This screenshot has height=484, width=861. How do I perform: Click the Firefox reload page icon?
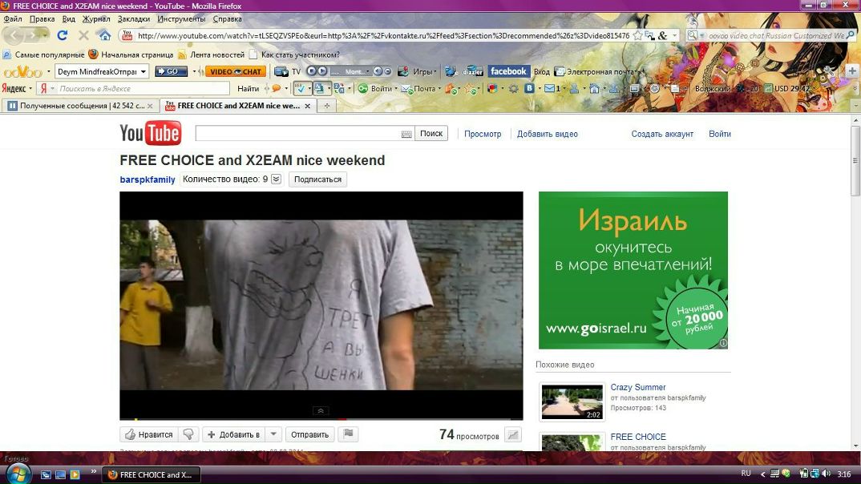62,35
